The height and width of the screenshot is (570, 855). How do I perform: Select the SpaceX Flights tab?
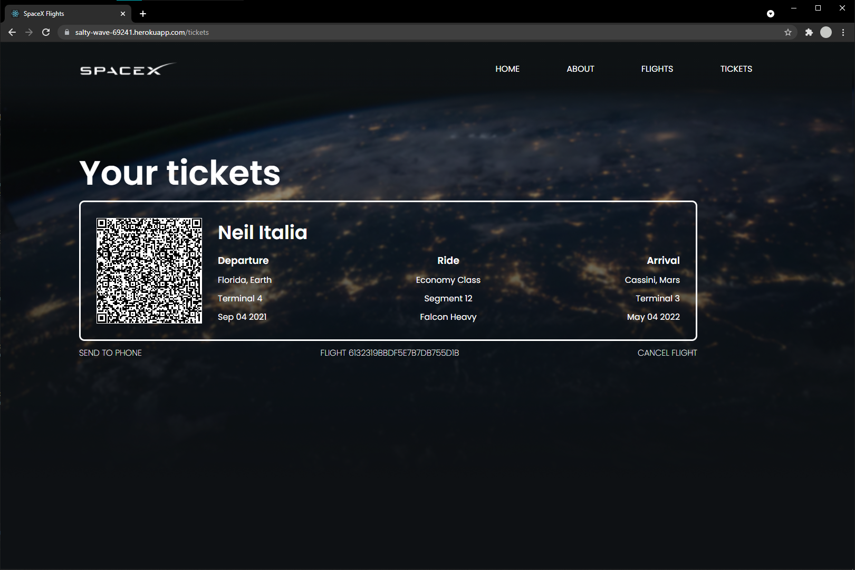68,14
